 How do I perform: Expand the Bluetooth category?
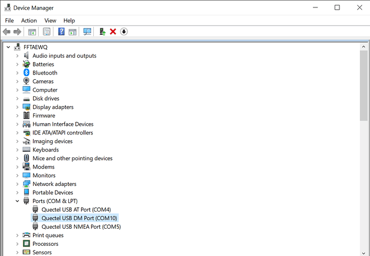coord(17,73)
